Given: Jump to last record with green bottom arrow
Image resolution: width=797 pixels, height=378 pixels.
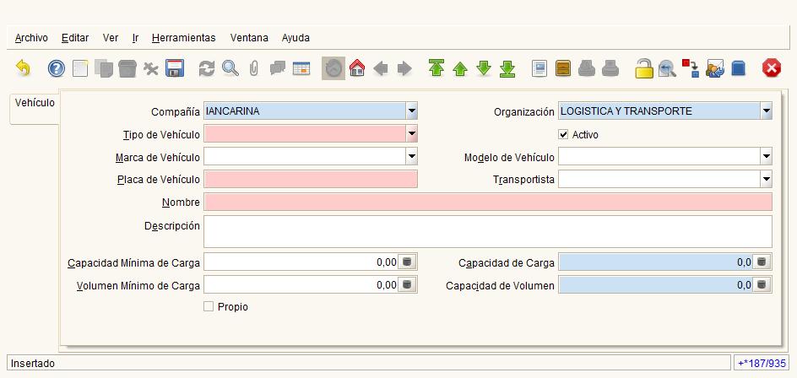Looking at the screenshot, I should pos(507,68).
